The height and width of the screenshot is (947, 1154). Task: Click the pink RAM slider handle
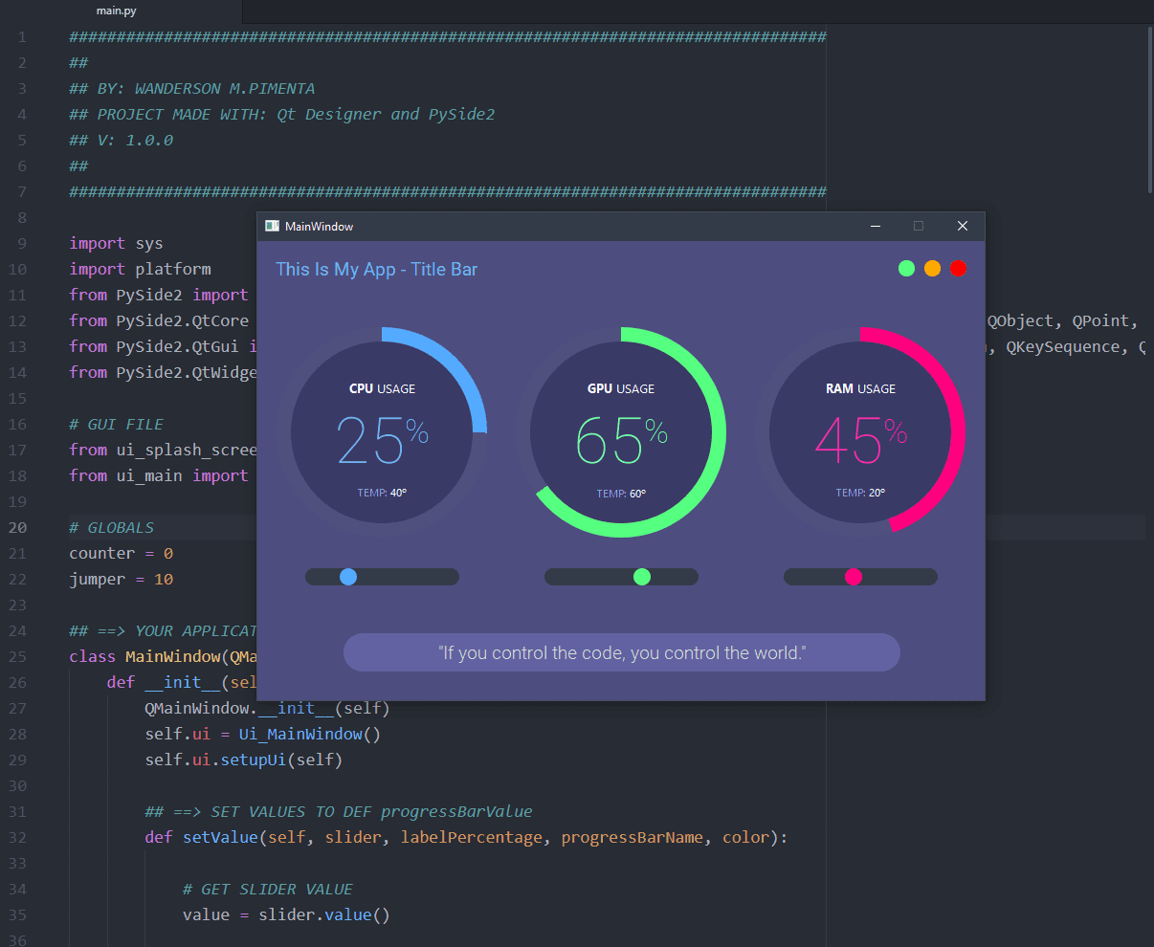[x=854, y=577]
